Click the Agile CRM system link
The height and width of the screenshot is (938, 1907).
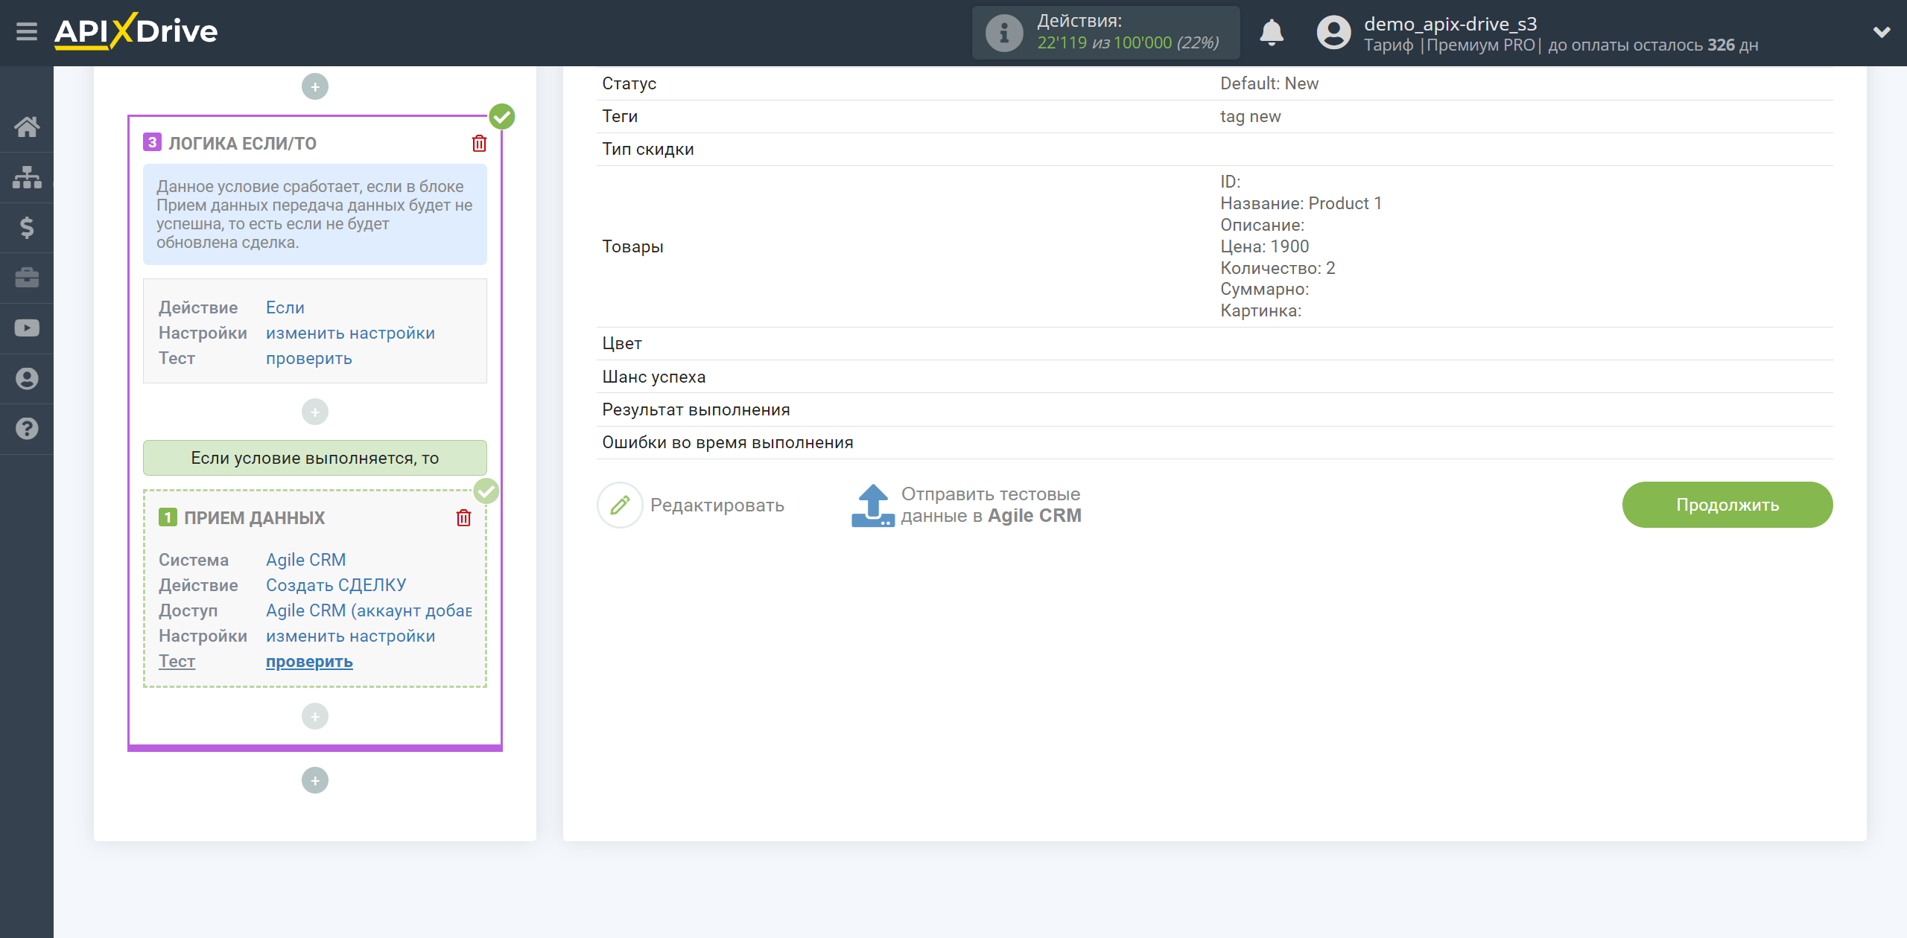pyautogui.click(x=305, y=560)
